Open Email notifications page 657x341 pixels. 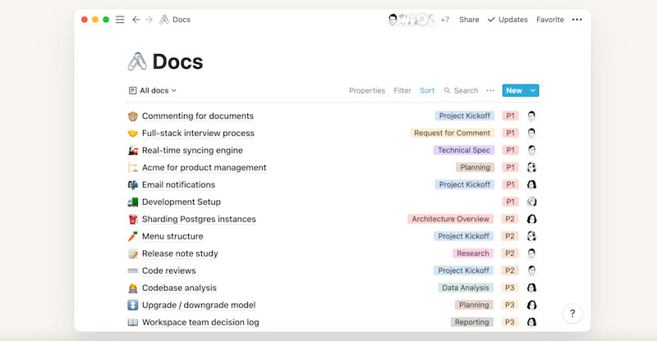pos(178,184)
